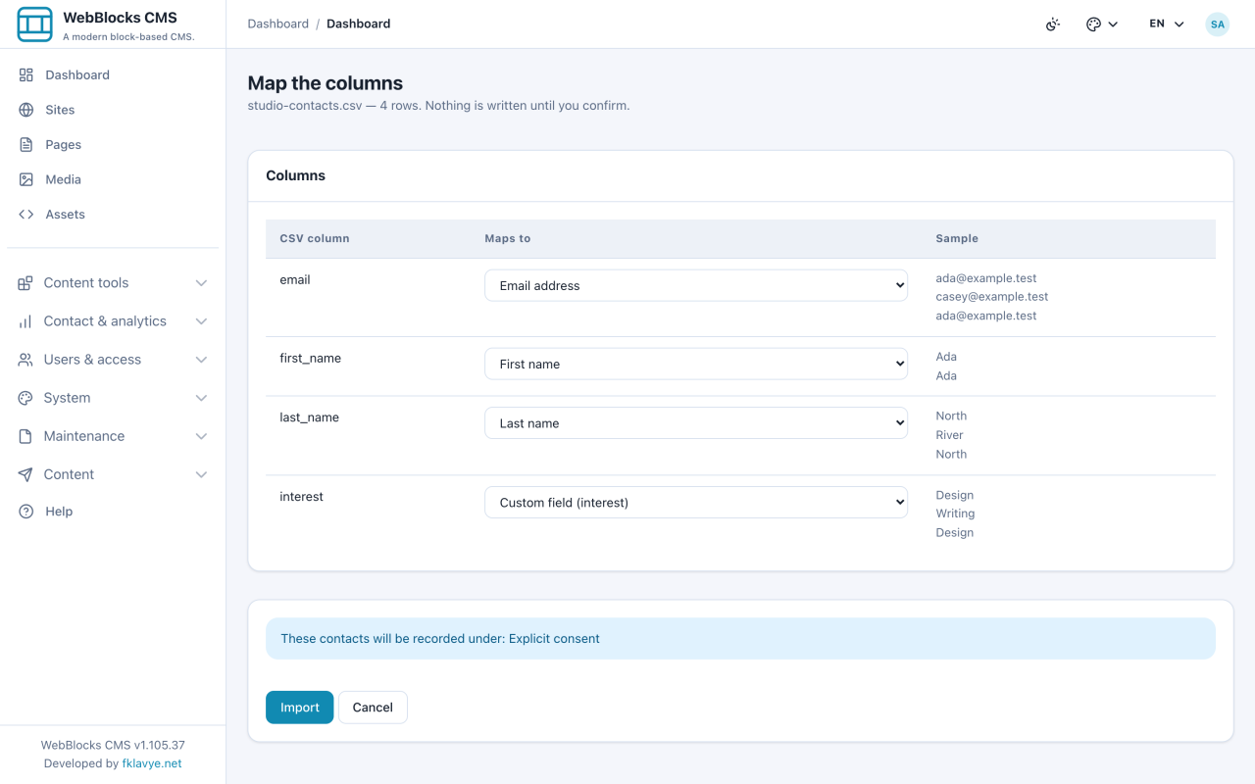Open the last_name column mapping dropdown

pos(696,423)
